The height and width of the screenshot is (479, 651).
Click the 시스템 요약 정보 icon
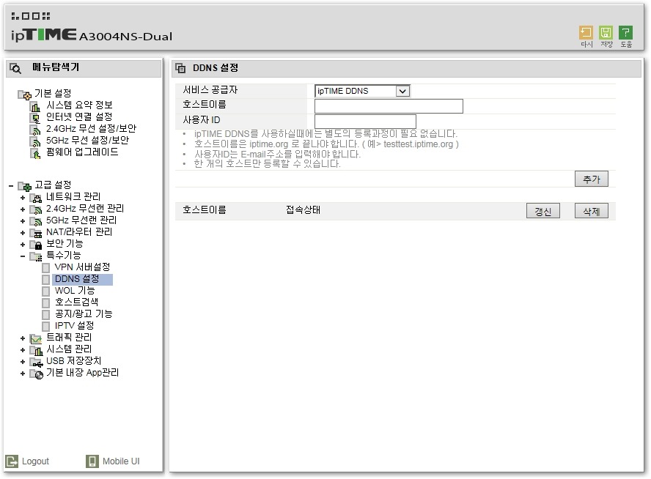pos(36,106)
